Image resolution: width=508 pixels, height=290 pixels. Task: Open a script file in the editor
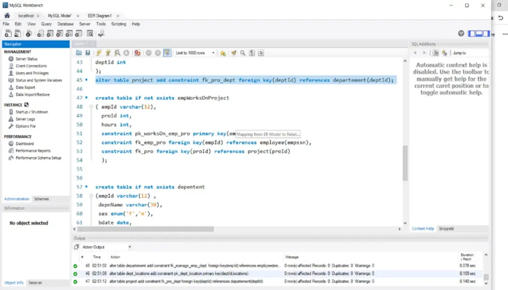point(79,53)
